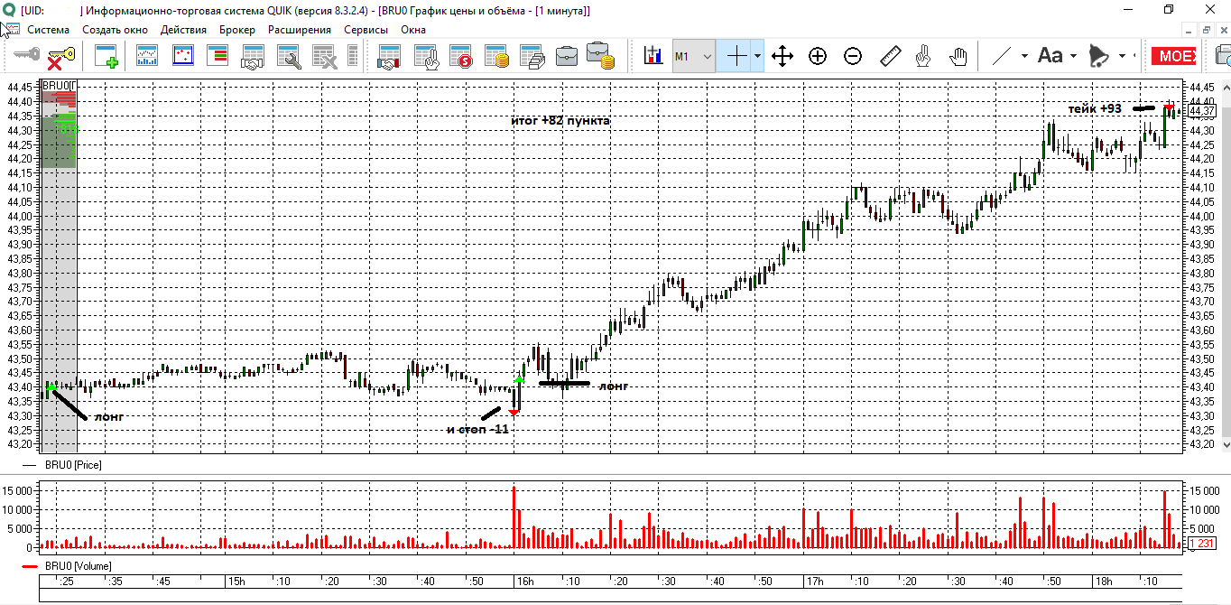Select the zoom out magnifier tool
This screenshot has width=1231, height=605.
click(853, 56)
